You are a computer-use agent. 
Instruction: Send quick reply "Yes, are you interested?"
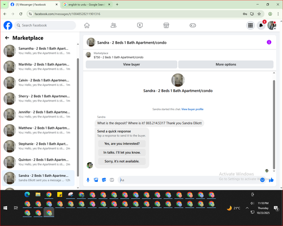click(122, 144)
